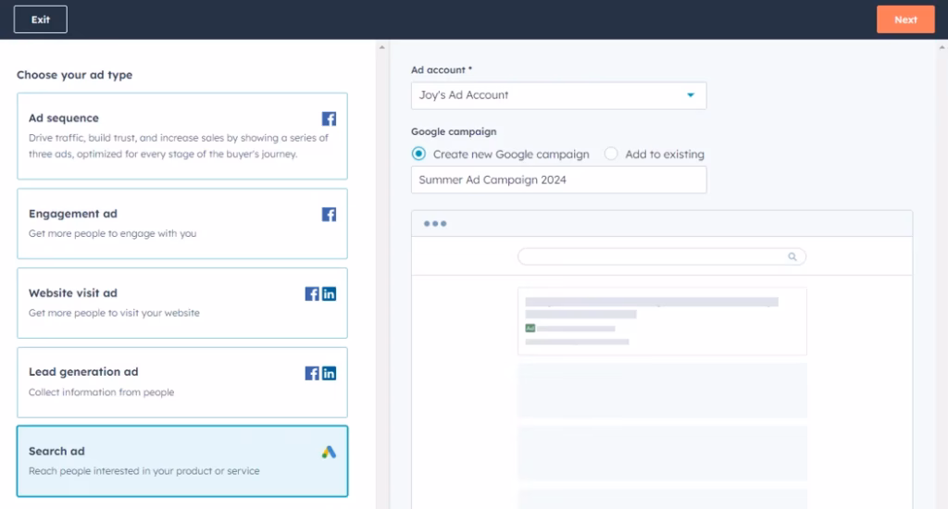Click LinkedIn icon on Website visit ad
This screenshot has width=948, height=509.
[x=329, y=293]
